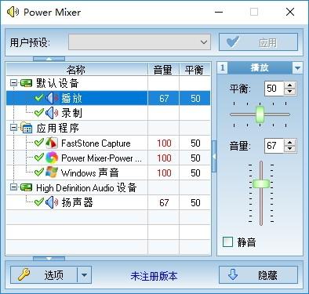Viewport: 309px width, 294px height.
Task: Click the 播放 panel header tab
Action: [260, 68]
